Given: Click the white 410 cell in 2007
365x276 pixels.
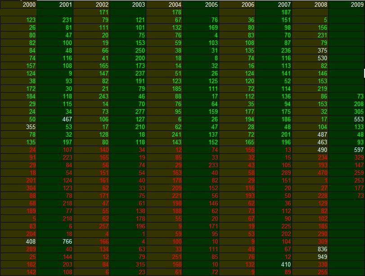Looking at the screenshot, I should 274,265.
